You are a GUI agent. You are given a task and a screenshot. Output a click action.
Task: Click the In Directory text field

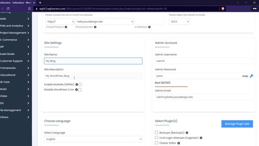149,21
